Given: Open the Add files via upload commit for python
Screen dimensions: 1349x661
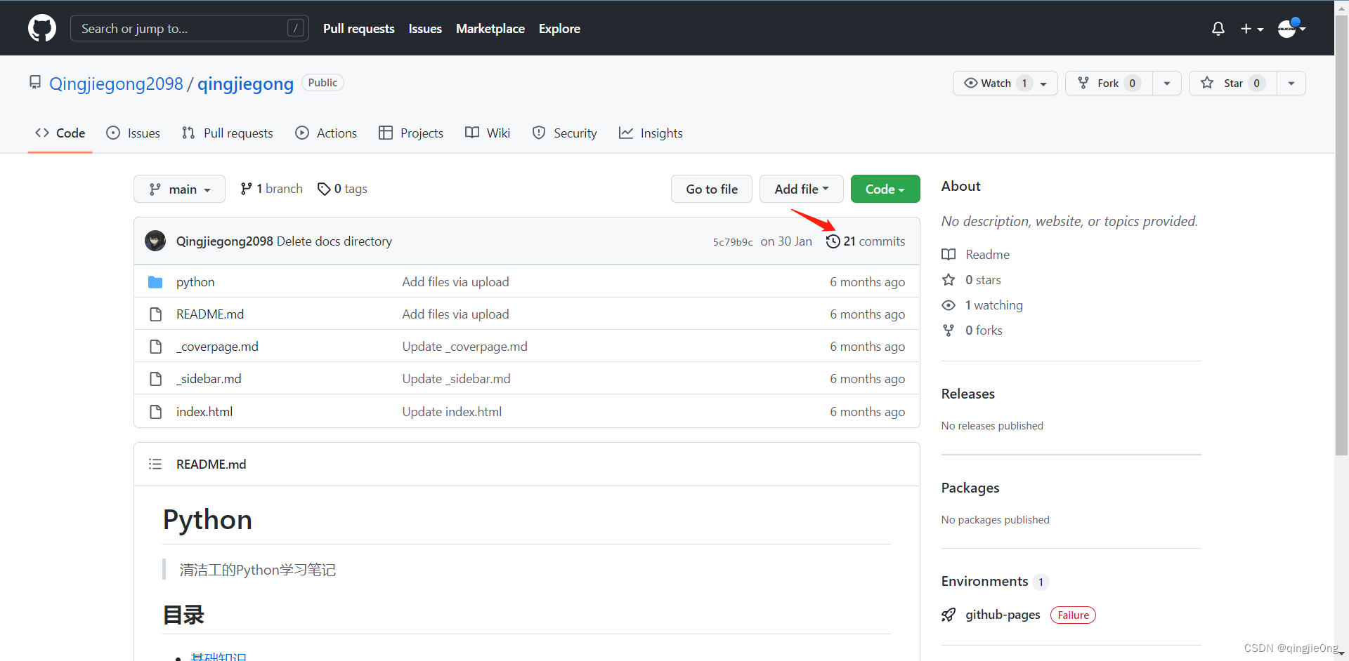Looking at the screenshot, I should (x=455, y=281).
